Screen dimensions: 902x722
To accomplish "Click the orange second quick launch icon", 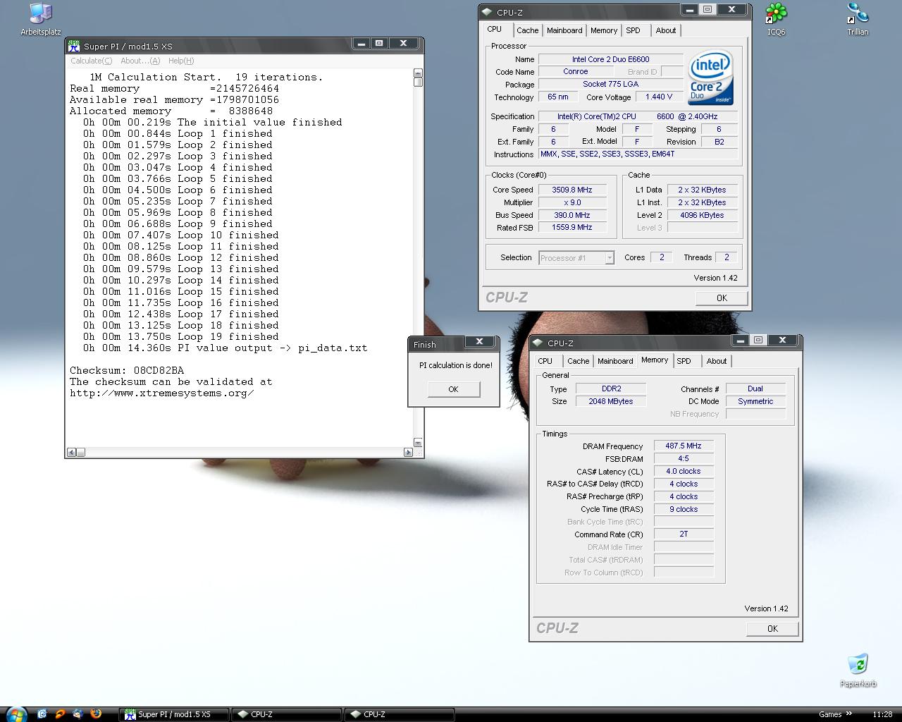I will tap(60, 714).
